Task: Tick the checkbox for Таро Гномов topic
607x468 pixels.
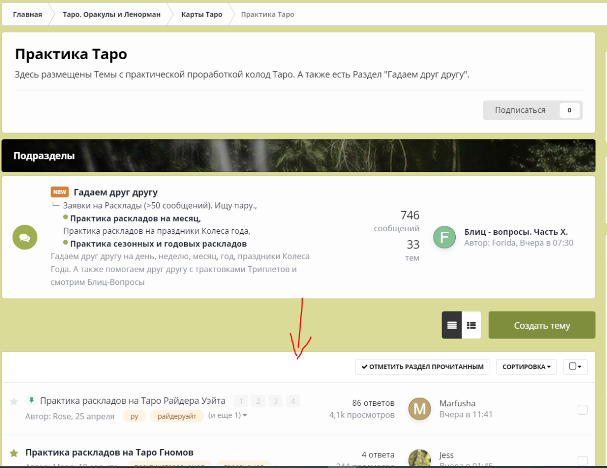Action: [x=582, y=460]
